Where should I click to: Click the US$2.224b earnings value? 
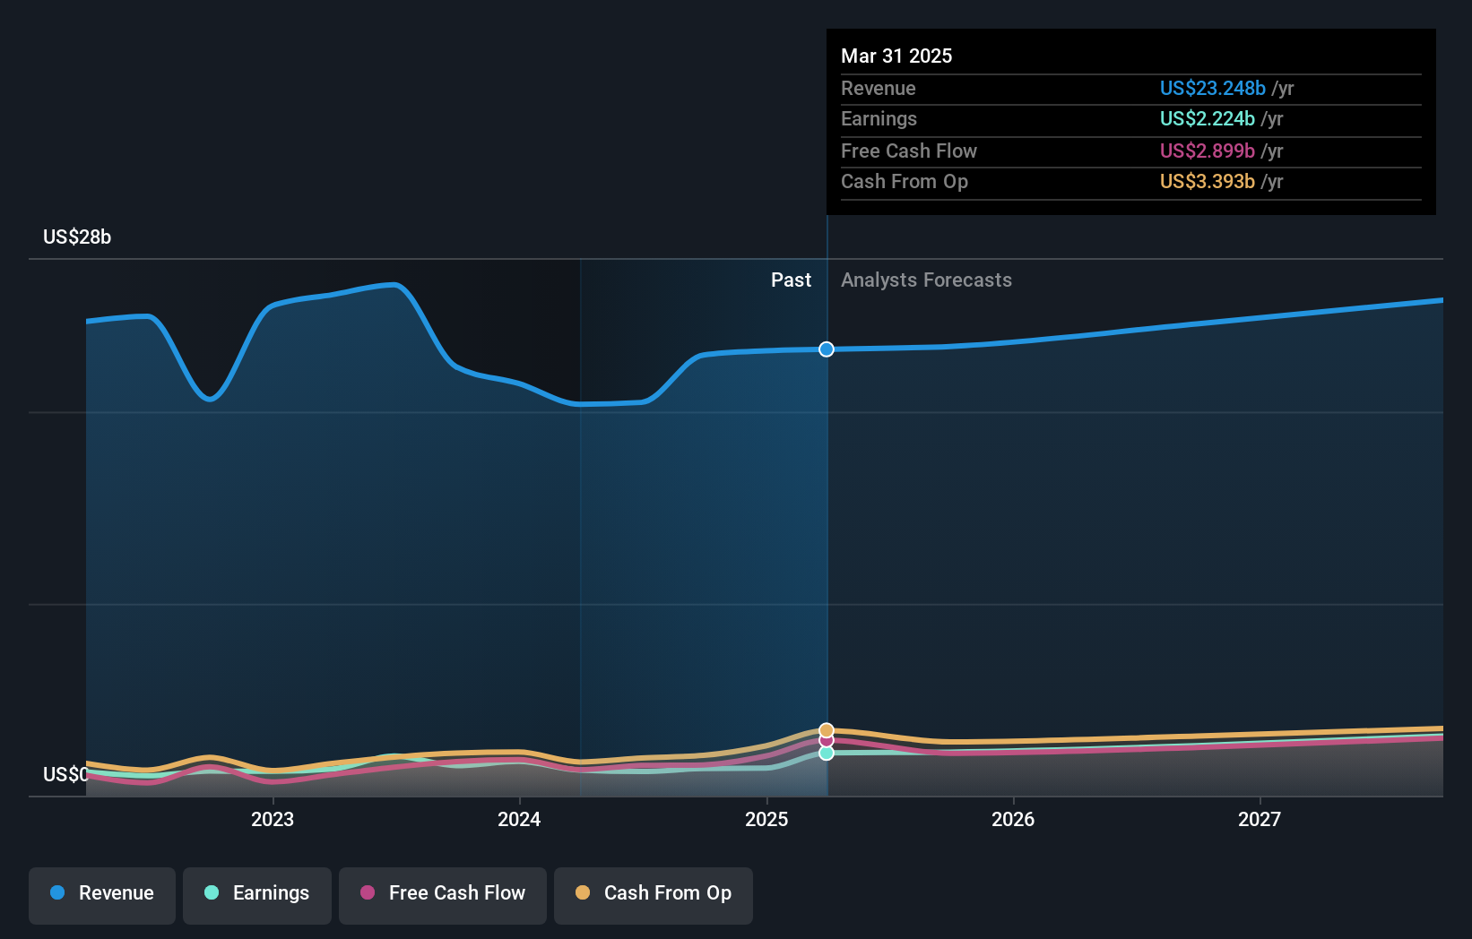[1207, 118]
